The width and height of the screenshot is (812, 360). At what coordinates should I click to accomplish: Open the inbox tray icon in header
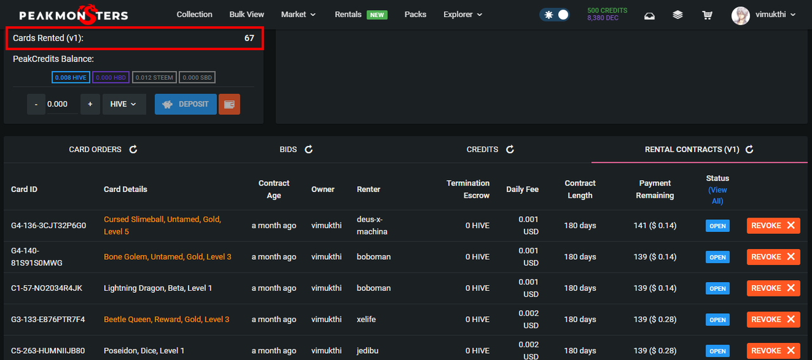(649, 15)
